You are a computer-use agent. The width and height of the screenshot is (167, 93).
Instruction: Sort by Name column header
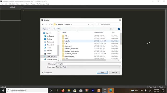(64, 33)
